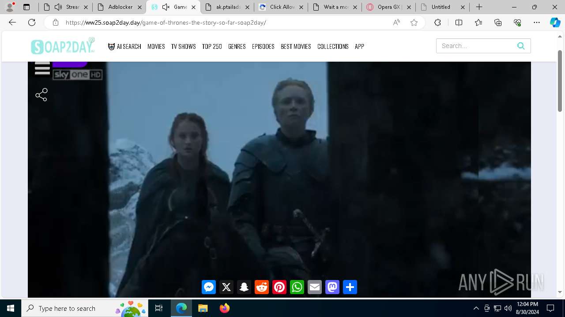Click the site Search input field
Viewport: 565px width, 317px height.
476,46
